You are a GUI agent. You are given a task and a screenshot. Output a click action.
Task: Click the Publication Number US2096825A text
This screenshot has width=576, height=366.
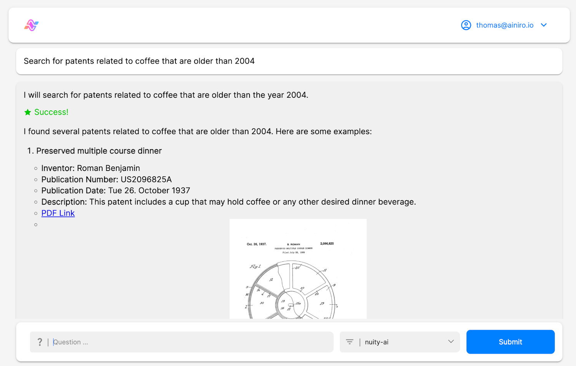pyautogui.click(x=106, y=179)
